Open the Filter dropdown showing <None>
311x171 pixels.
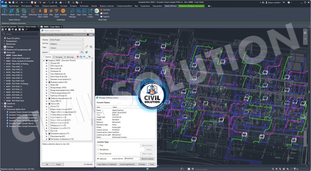click(67, 48)
